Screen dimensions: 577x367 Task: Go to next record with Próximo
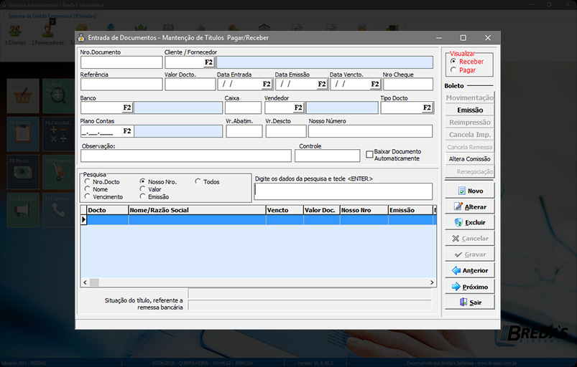[469, 287]
